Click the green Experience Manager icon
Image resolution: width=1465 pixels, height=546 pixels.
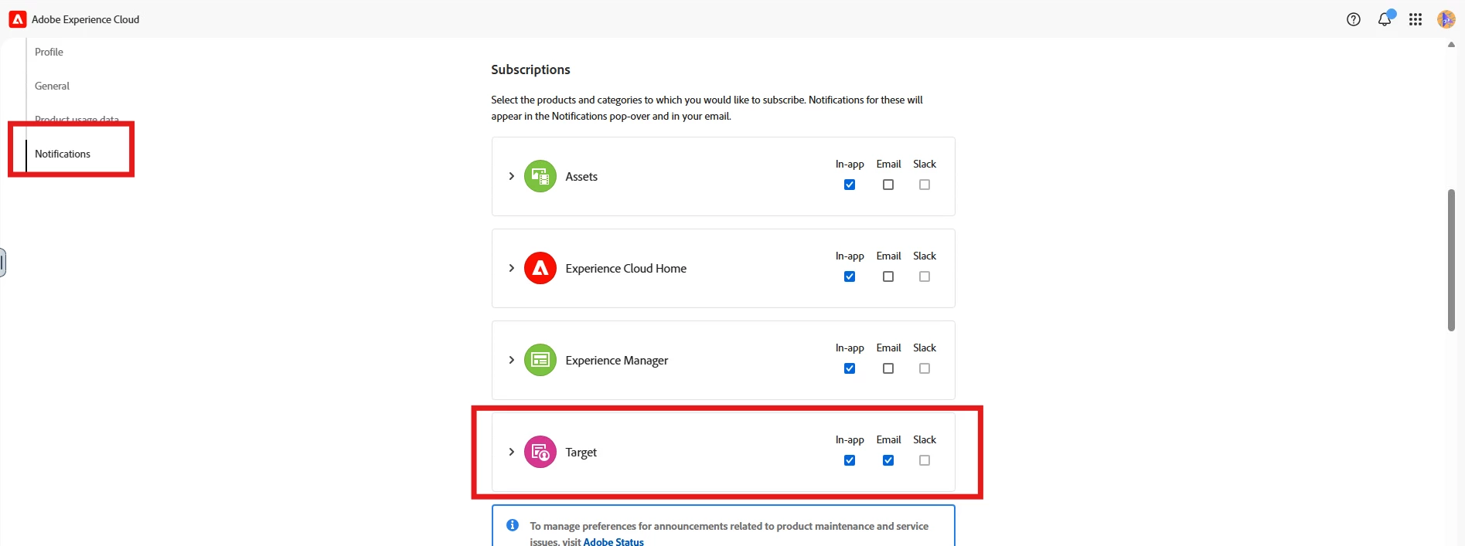coord(540,360)
